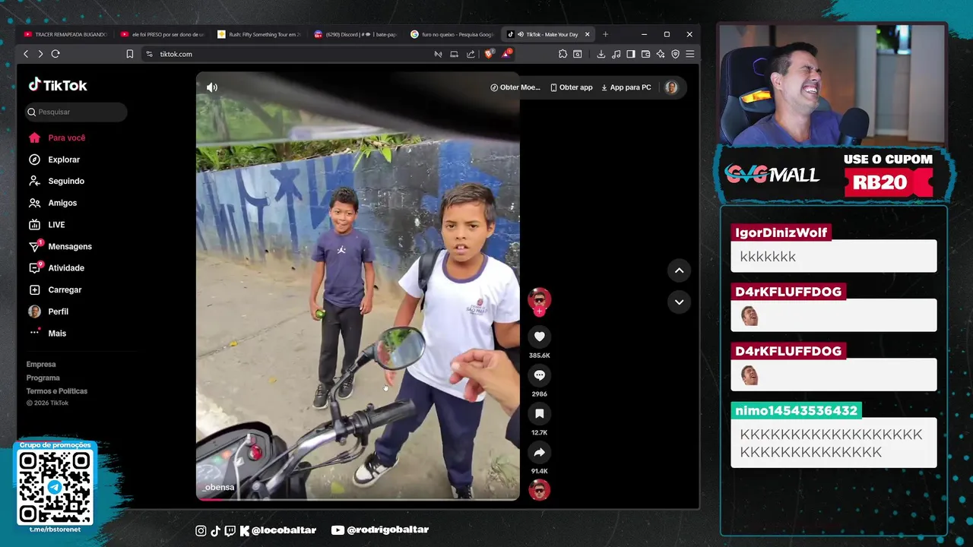Toggle the browser sidebar panel icon
The image size is (973, 547).
631,54
